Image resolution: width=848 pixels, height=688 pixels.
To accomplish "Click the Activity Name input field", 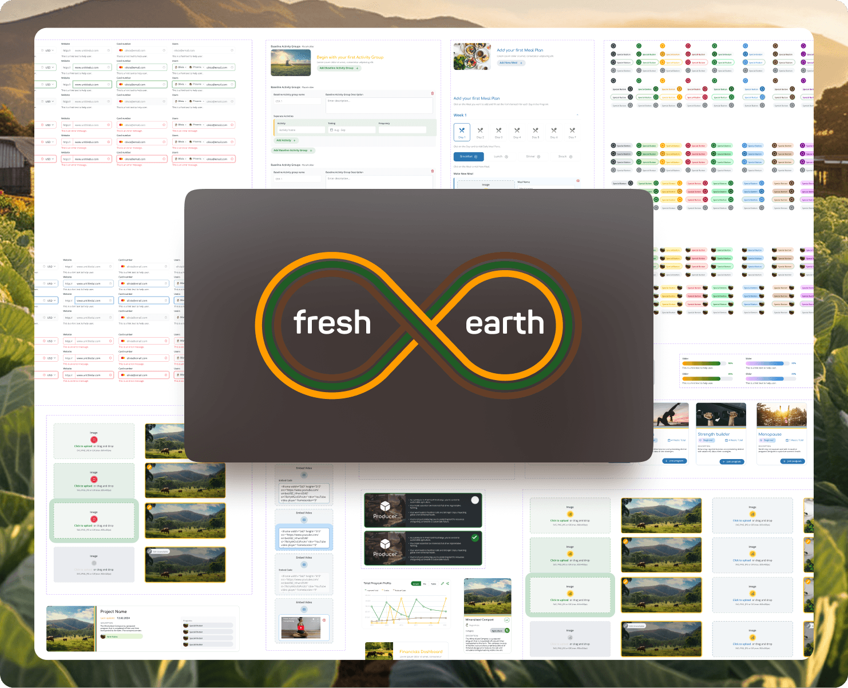I will (301, 130).
